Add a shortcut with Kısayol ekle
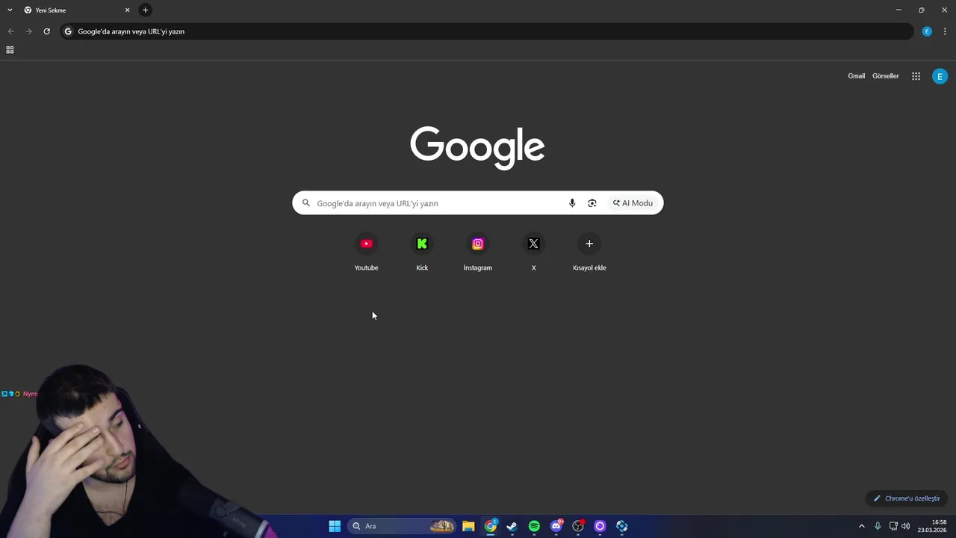The height and width of the screenshot is (538, 956). coord(589,253)
